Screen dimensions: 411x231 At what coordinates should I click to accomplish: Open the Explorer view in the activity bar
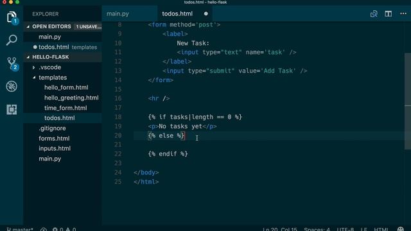12,17
